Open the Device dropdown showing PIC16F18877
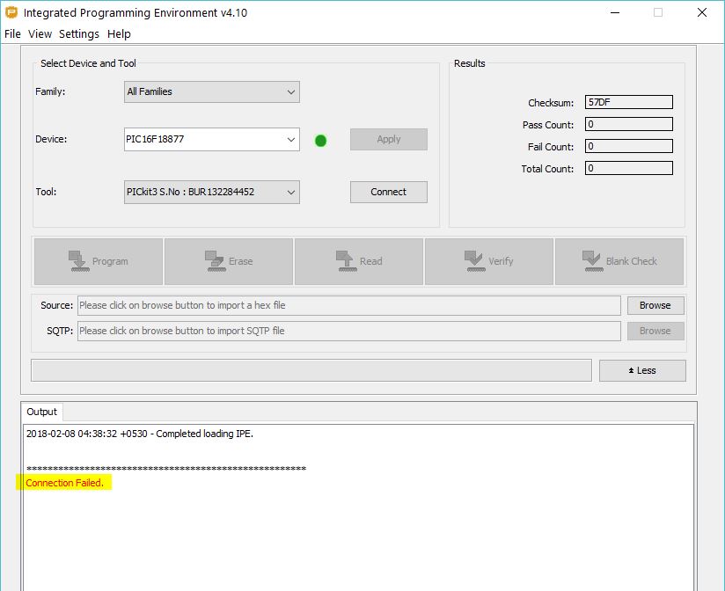This screenshot has width=725, height=591. pyautogui.click(x=212, y=139)
